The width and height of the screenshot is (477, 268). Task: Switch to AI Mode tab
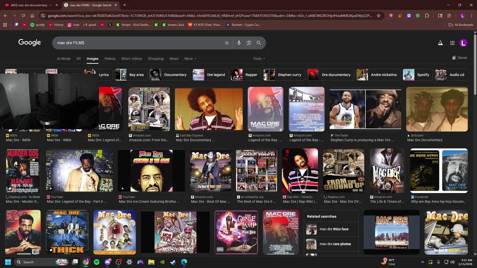click(x=64, y=58)
